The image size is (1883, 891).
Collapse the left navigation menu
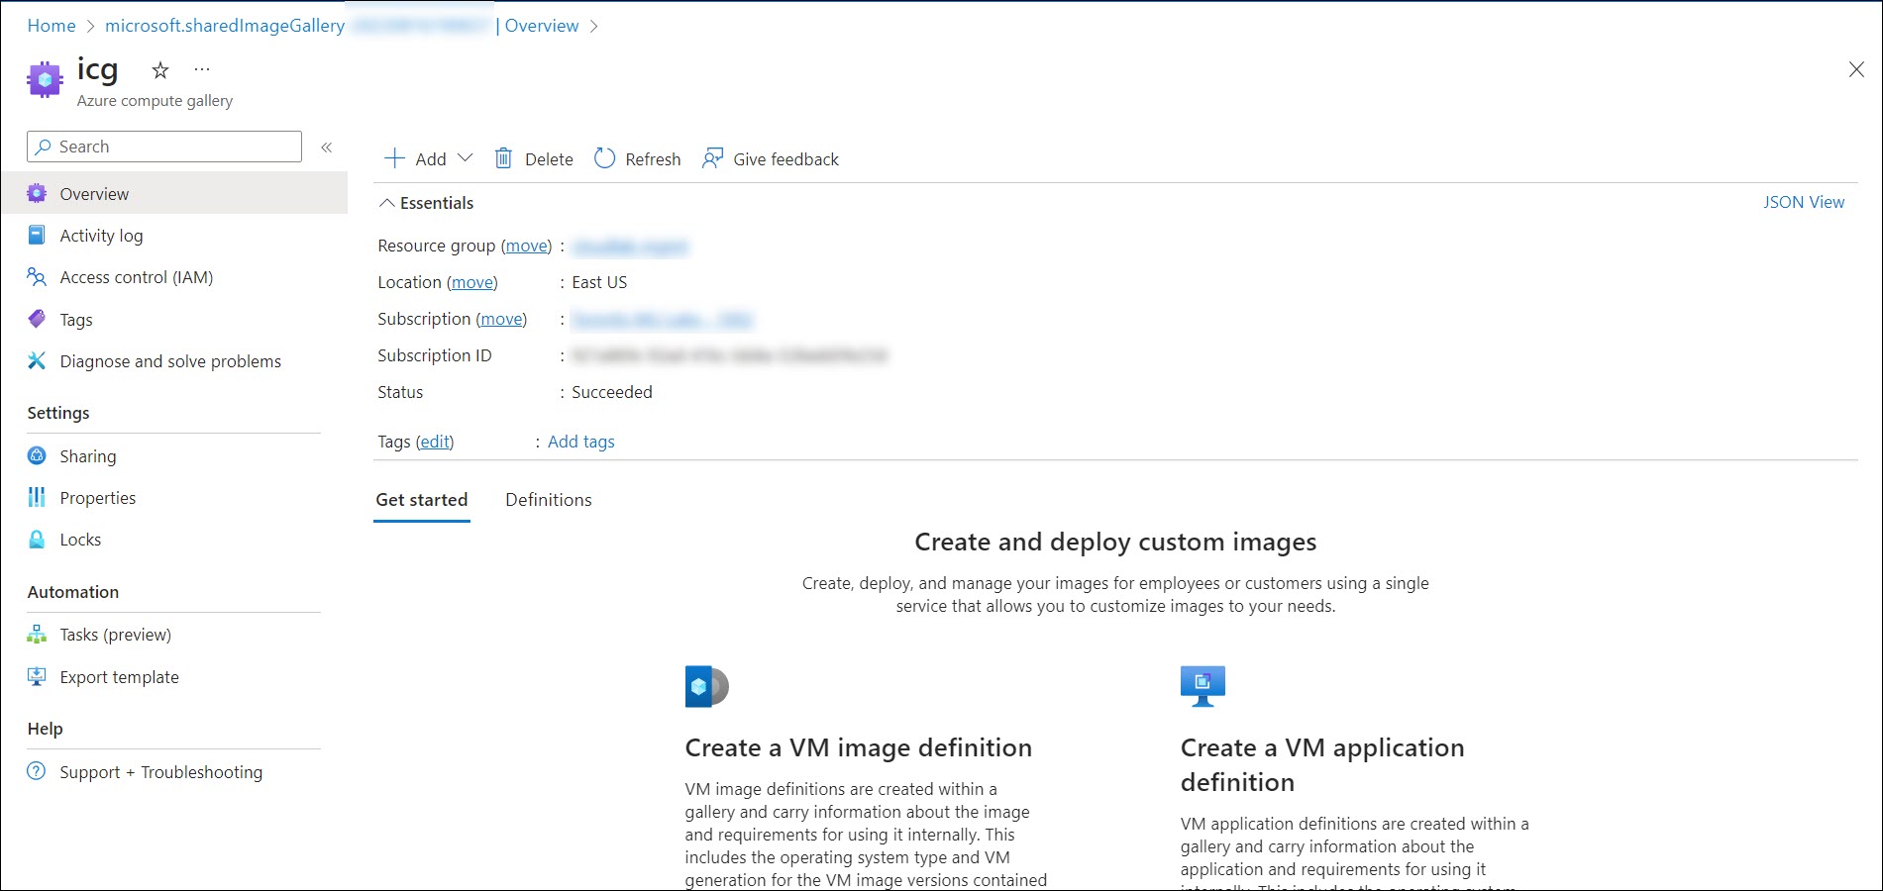tap(326, 148)
